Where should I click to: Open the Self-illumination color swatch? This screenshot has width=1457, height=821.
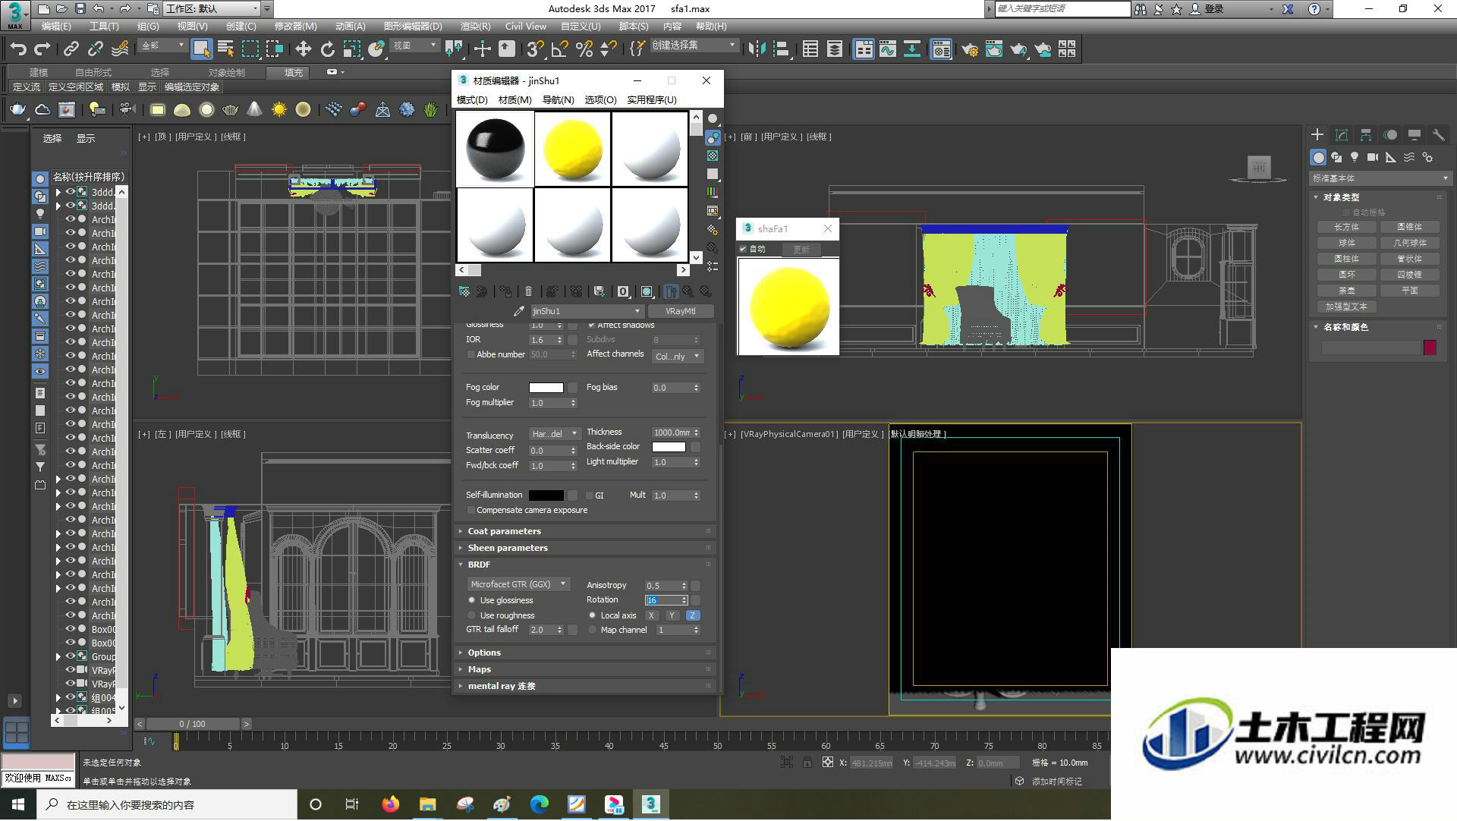point(546,495)
